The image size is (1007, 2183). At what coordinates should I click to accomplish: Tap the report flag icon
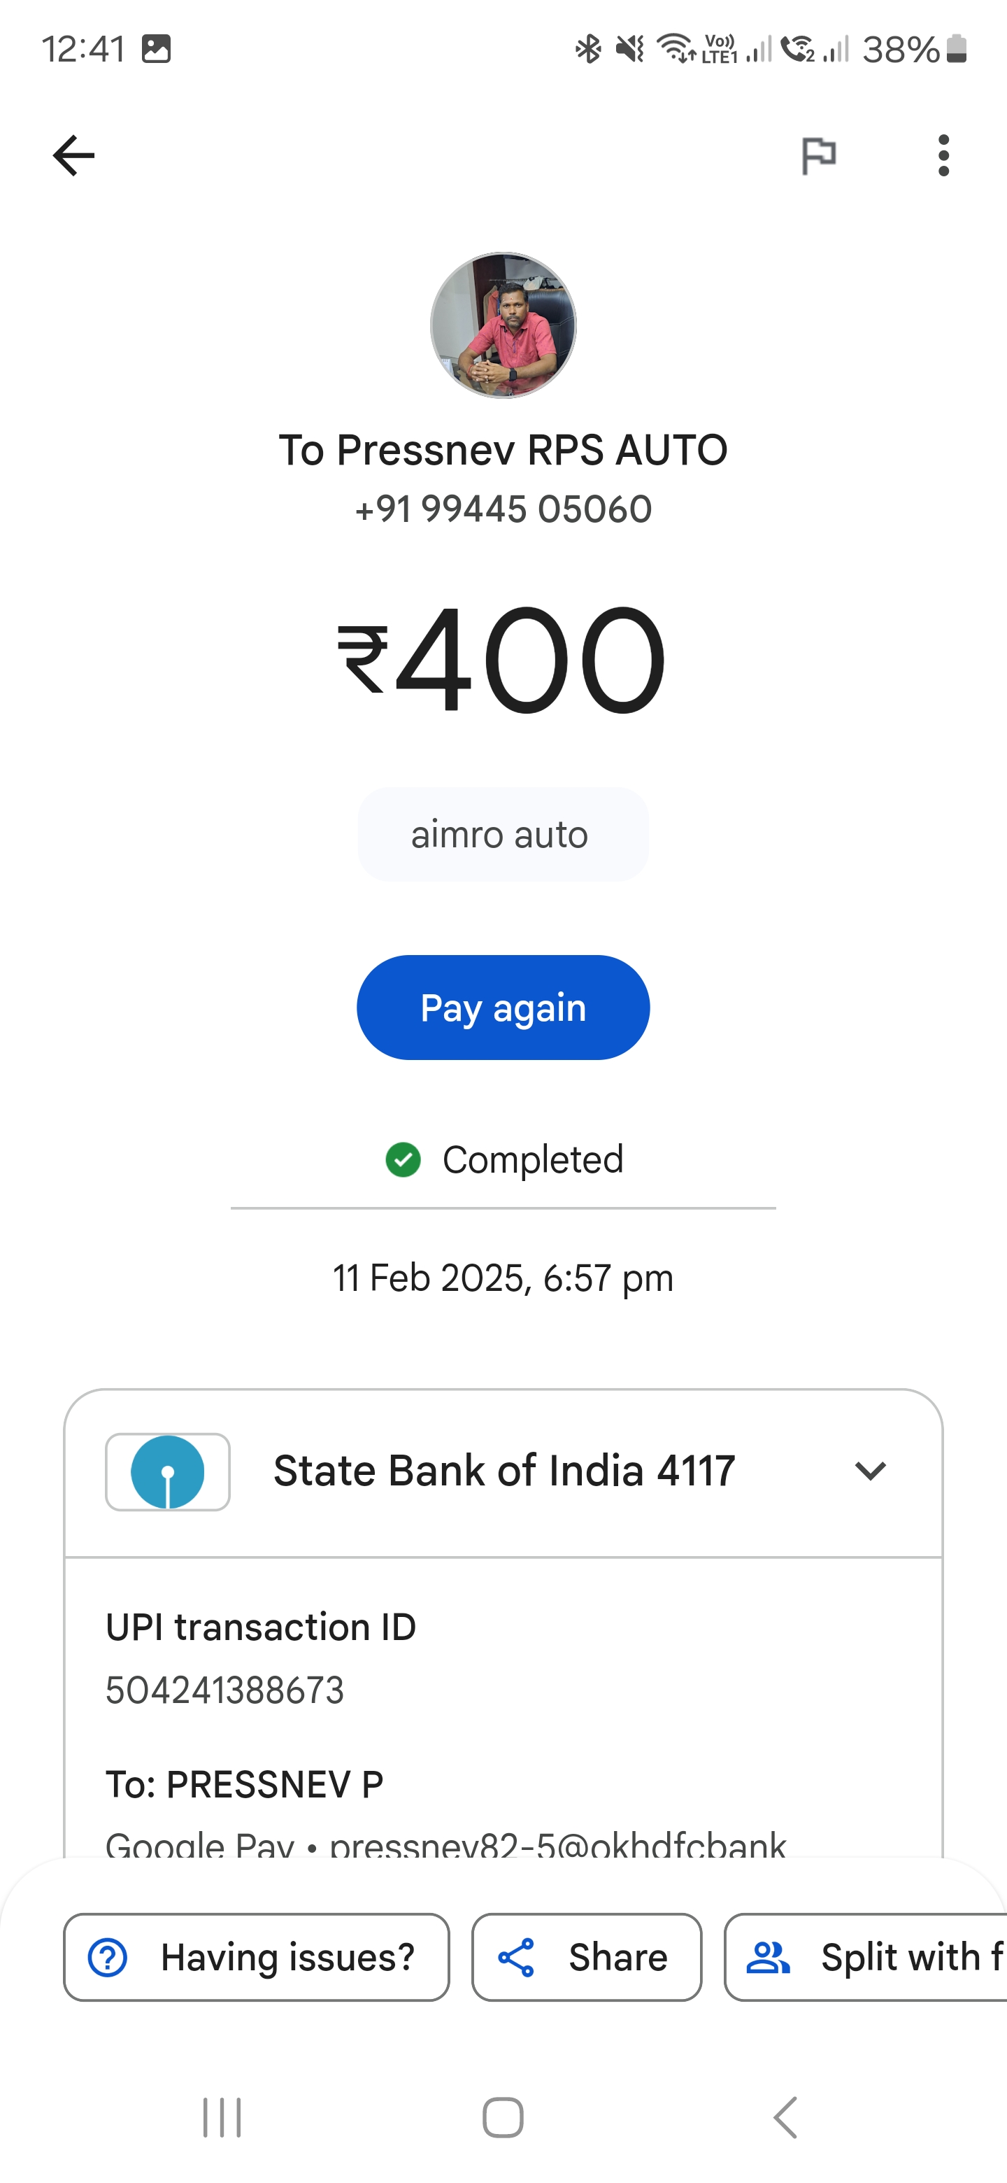(x=818, y=156)
